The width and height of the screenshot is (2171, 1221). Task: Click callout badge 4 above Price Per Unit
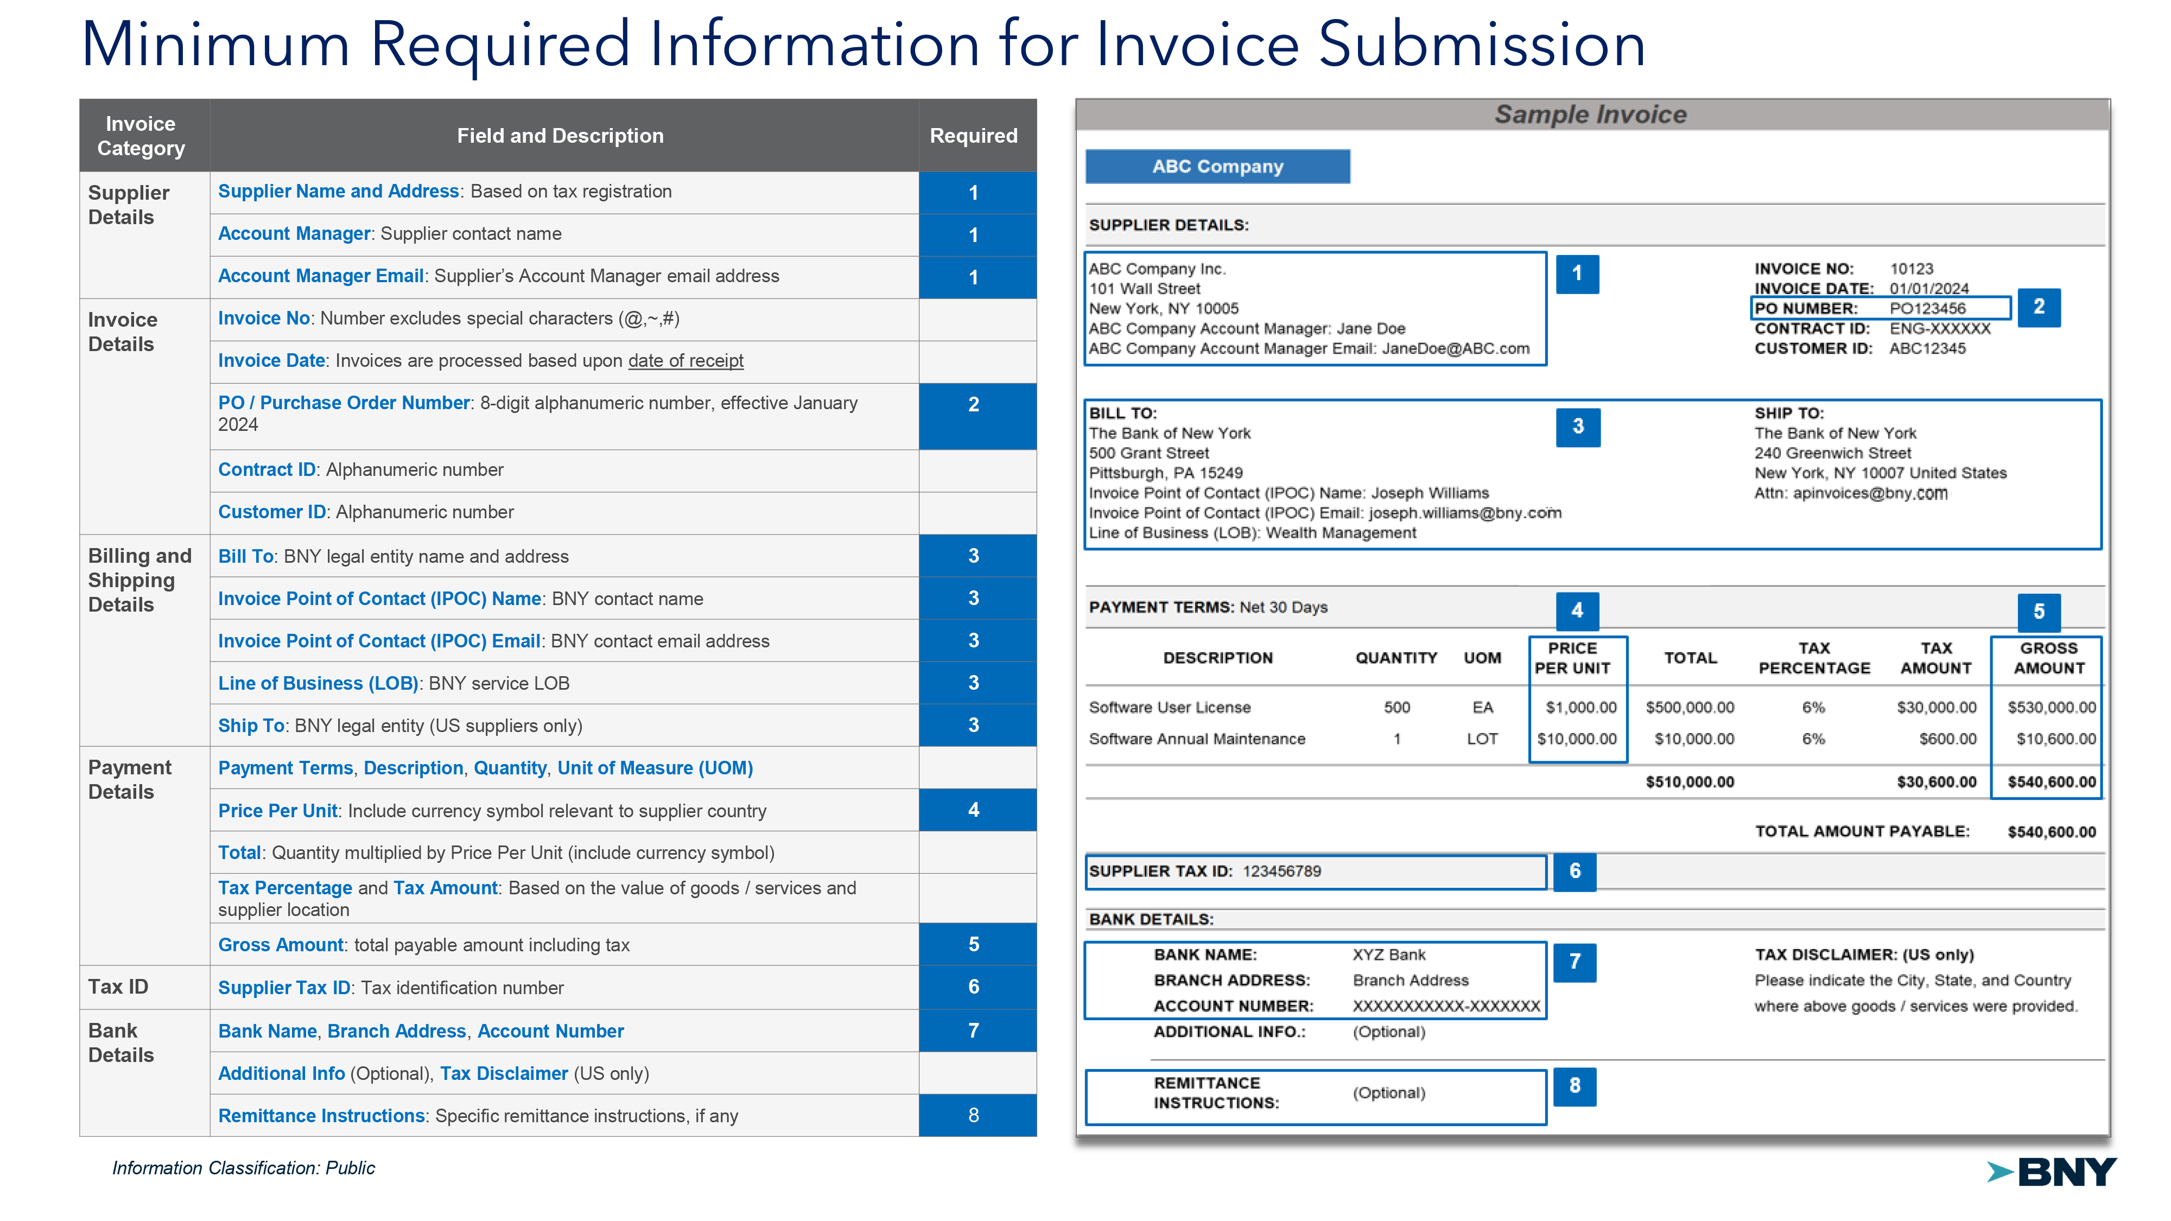(1577, 611)
